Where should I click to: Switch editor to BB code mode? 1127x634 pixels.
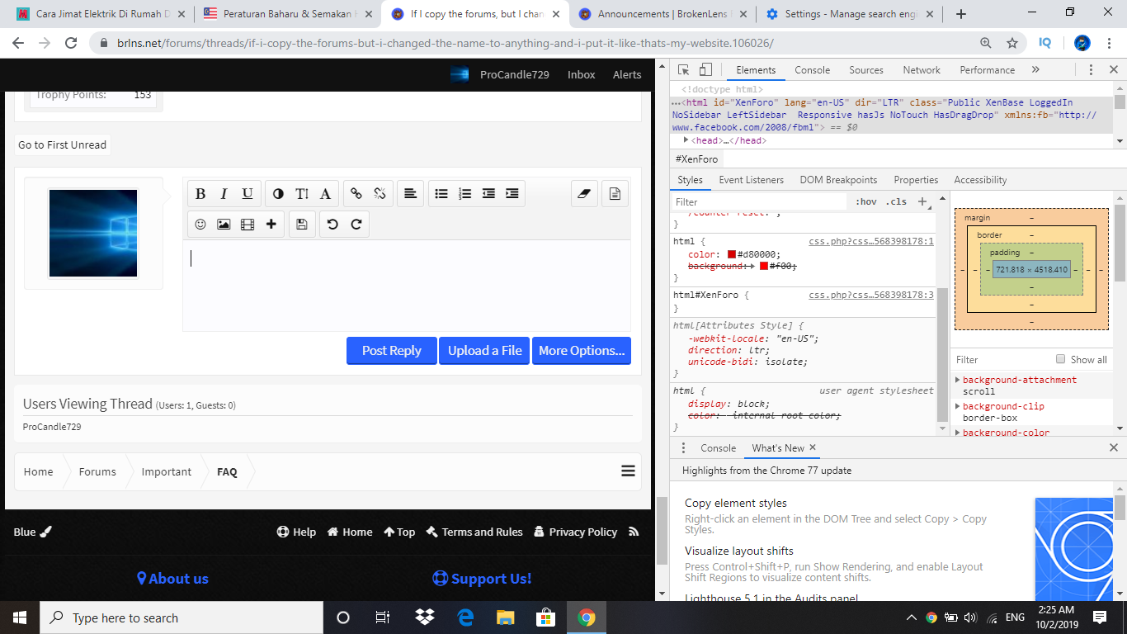click(x=615, y=194)
